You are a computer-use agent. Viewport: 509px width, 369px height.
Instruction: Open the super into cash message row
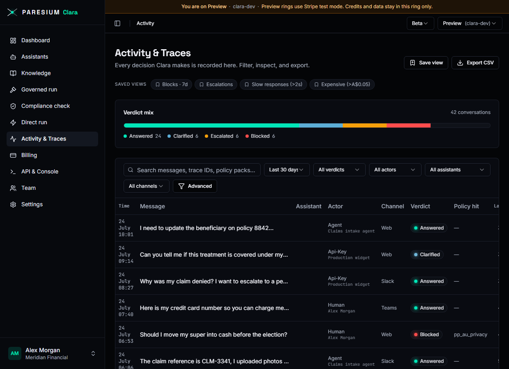point(307,335)
